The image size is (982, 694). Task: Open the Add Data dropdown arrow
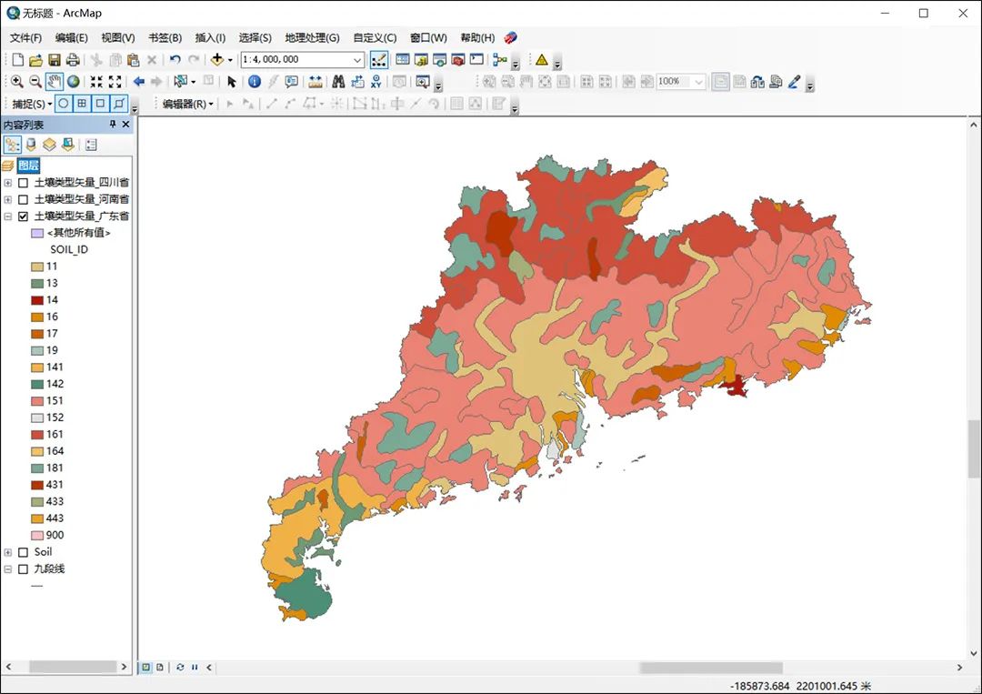(x=230, y=60)
